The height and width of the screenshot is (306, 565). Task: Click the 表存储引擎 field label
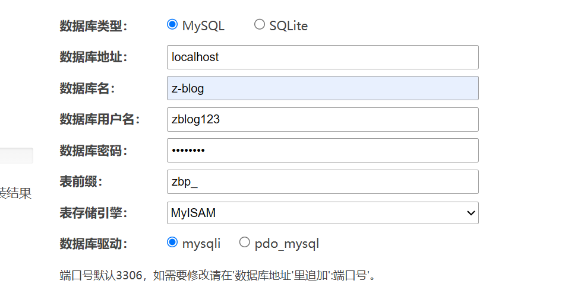(93, 213)
